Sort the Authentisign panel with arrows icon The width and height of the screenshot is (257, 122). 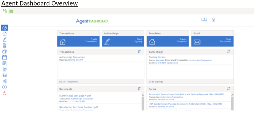coord(228,51)
